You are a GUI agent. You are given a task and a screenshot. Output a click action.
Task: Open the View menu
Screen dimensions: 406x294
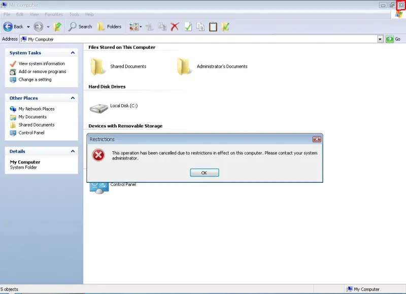(34, 14)
